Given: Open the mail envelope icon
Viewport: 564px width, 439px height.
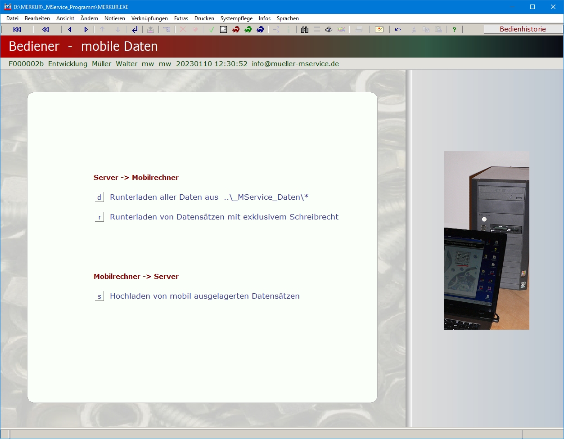Looking at the screenshot, I should (x=379, y=30).
